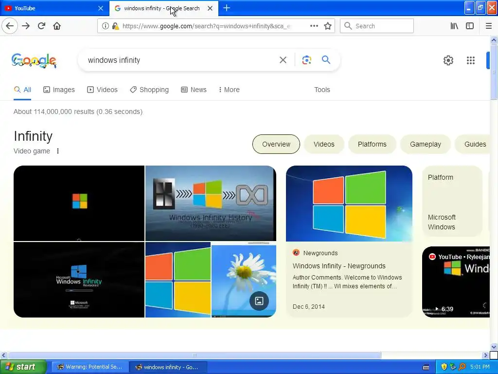This screenshot has width=498, height=374.
Task: Open the black boot screen thumbnail
Action: pos(79,203)
